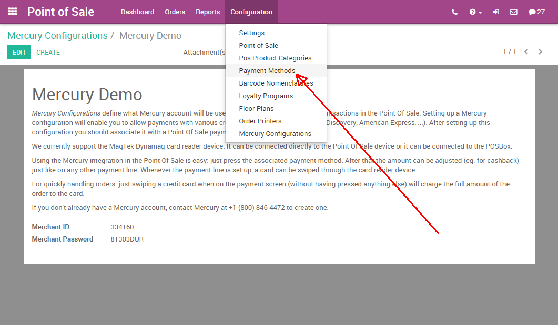This screenshot has height=325, width=558.
Task: Choose Mercury Configurations menu entry
Action: [x=276, y=133]
